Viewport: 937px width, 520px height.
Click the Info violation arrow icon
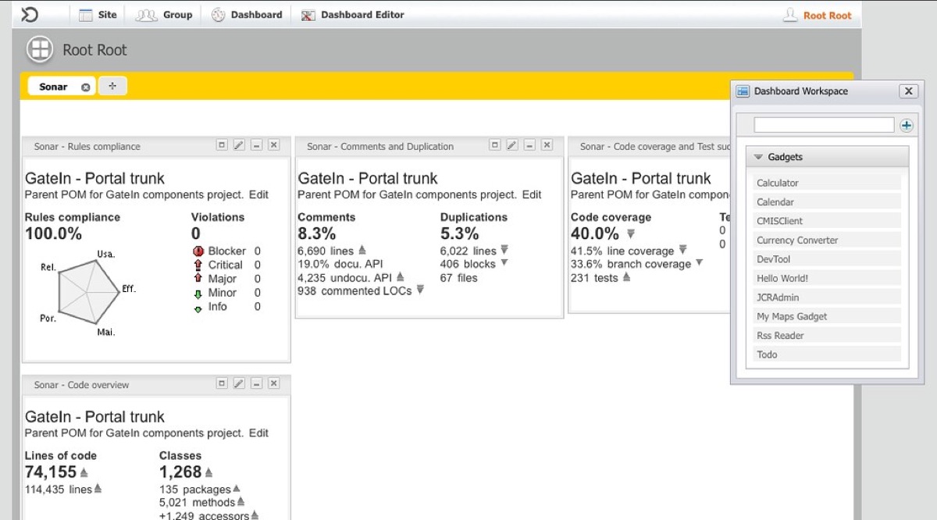pyautogui.click(x=198, y=308)
